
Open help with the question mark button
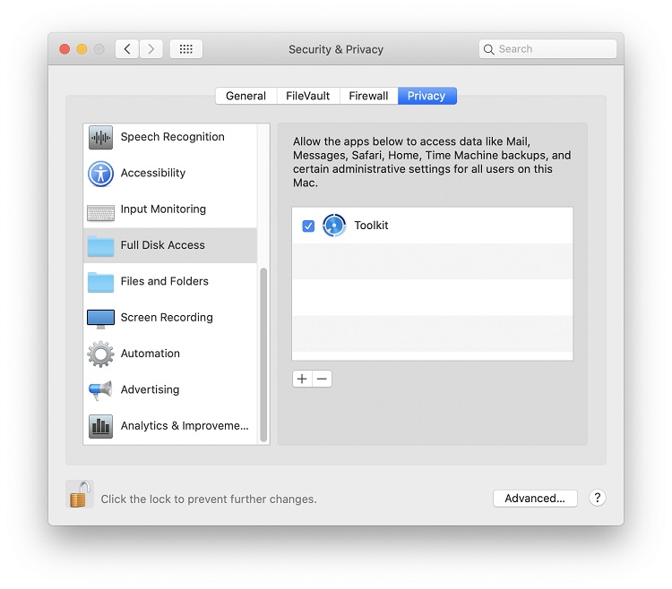pos(597,498)
